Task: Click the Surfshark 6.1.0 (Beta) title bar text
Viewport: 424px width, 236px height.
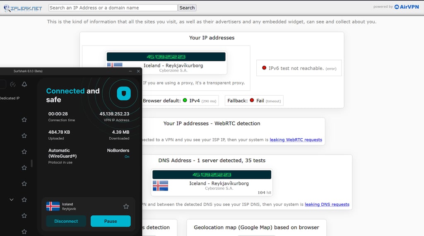Action: coord(28,71)
